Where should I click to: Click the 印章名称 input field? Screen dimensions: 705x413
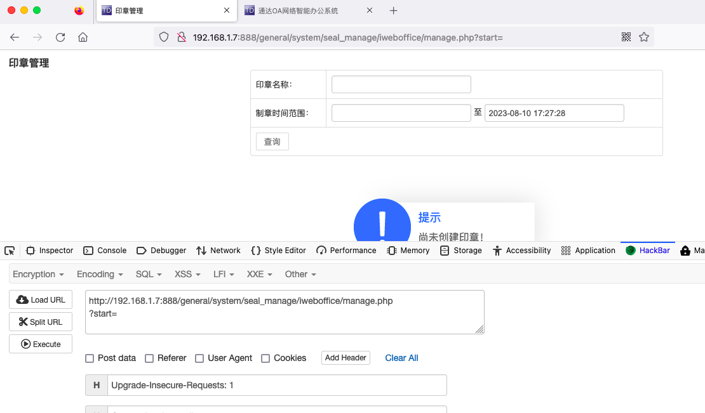(x=401, y=84)
